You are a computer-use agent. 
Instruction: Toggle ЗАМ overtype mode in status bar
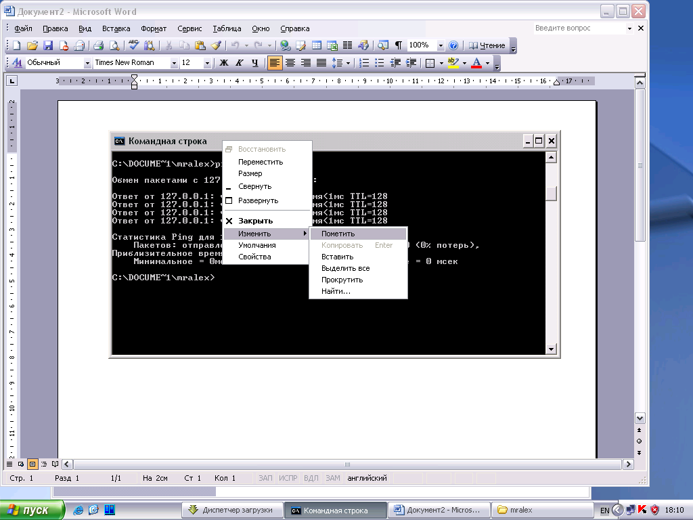point(333,478)
